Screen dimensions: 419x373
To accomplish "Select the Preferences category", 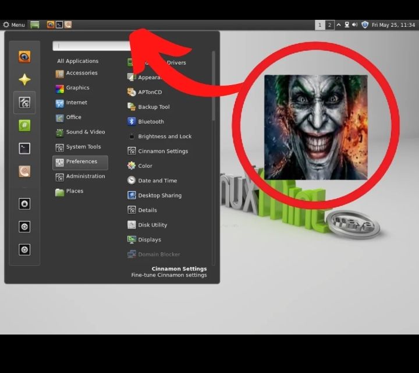I will click(x=80, y=162).
